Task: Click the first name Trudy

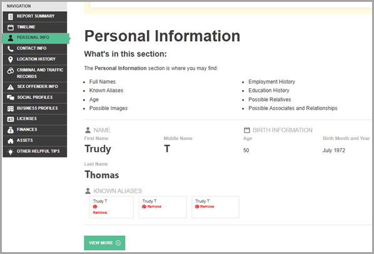Action: point(98,149)
